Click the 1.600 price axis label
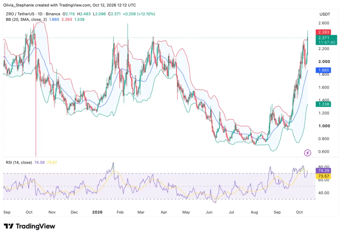This screenshot has height=236, width=342. 324,87
